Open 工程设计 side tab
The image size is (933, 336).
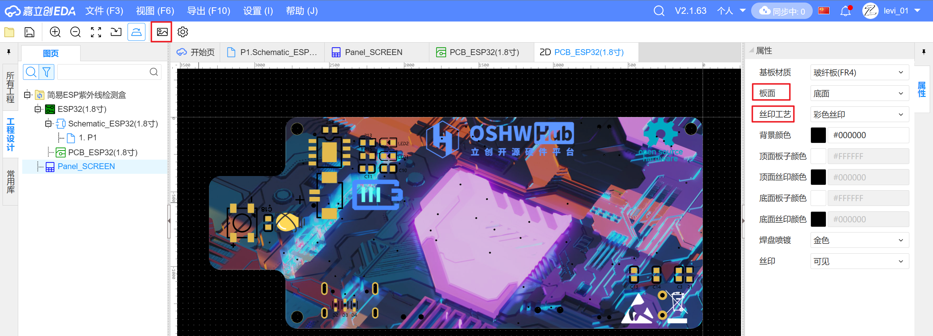click(10, 134)
